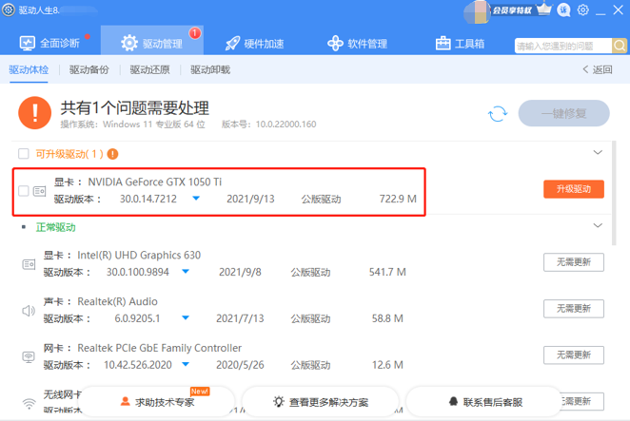Viewport: 630px width, 421px height.
Task: Click the 查看更多解决方案 button
Action: (x=321, y=401)
